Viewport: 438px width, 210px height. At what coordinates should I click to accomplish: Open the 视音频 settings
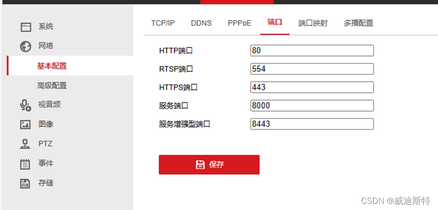coord(50,104)
